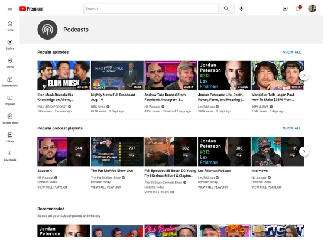Open recommended Jordan Peterson thumbnail

point(64,231)
